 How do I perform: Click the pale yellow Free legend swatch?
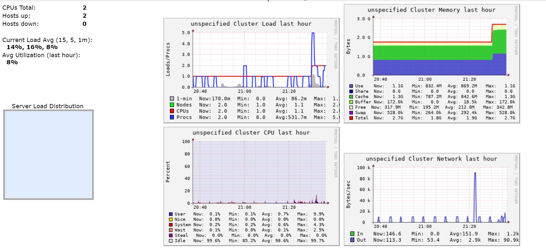(x=351, y=107)
